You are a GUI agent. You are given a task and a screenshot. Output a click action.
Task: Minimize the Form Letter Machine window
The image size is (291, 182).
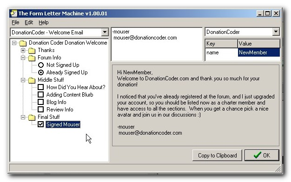260,13
